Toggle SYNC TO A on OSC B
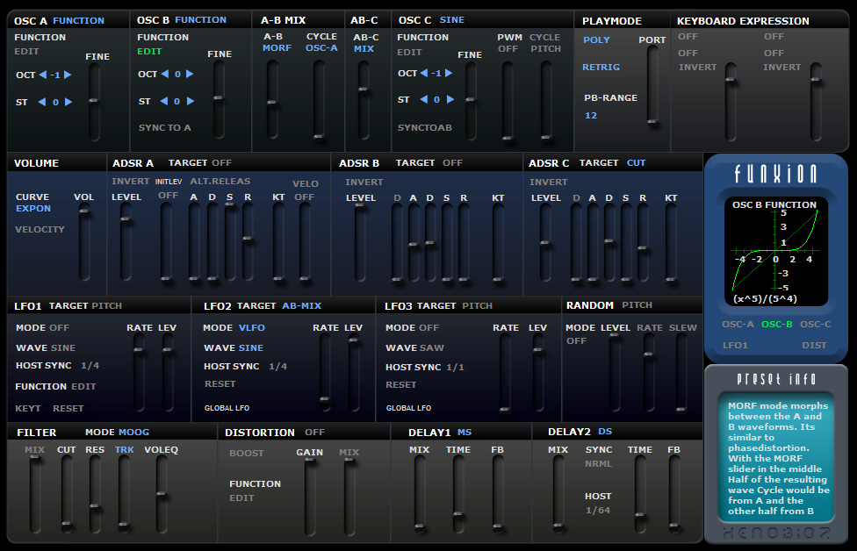 164,127
